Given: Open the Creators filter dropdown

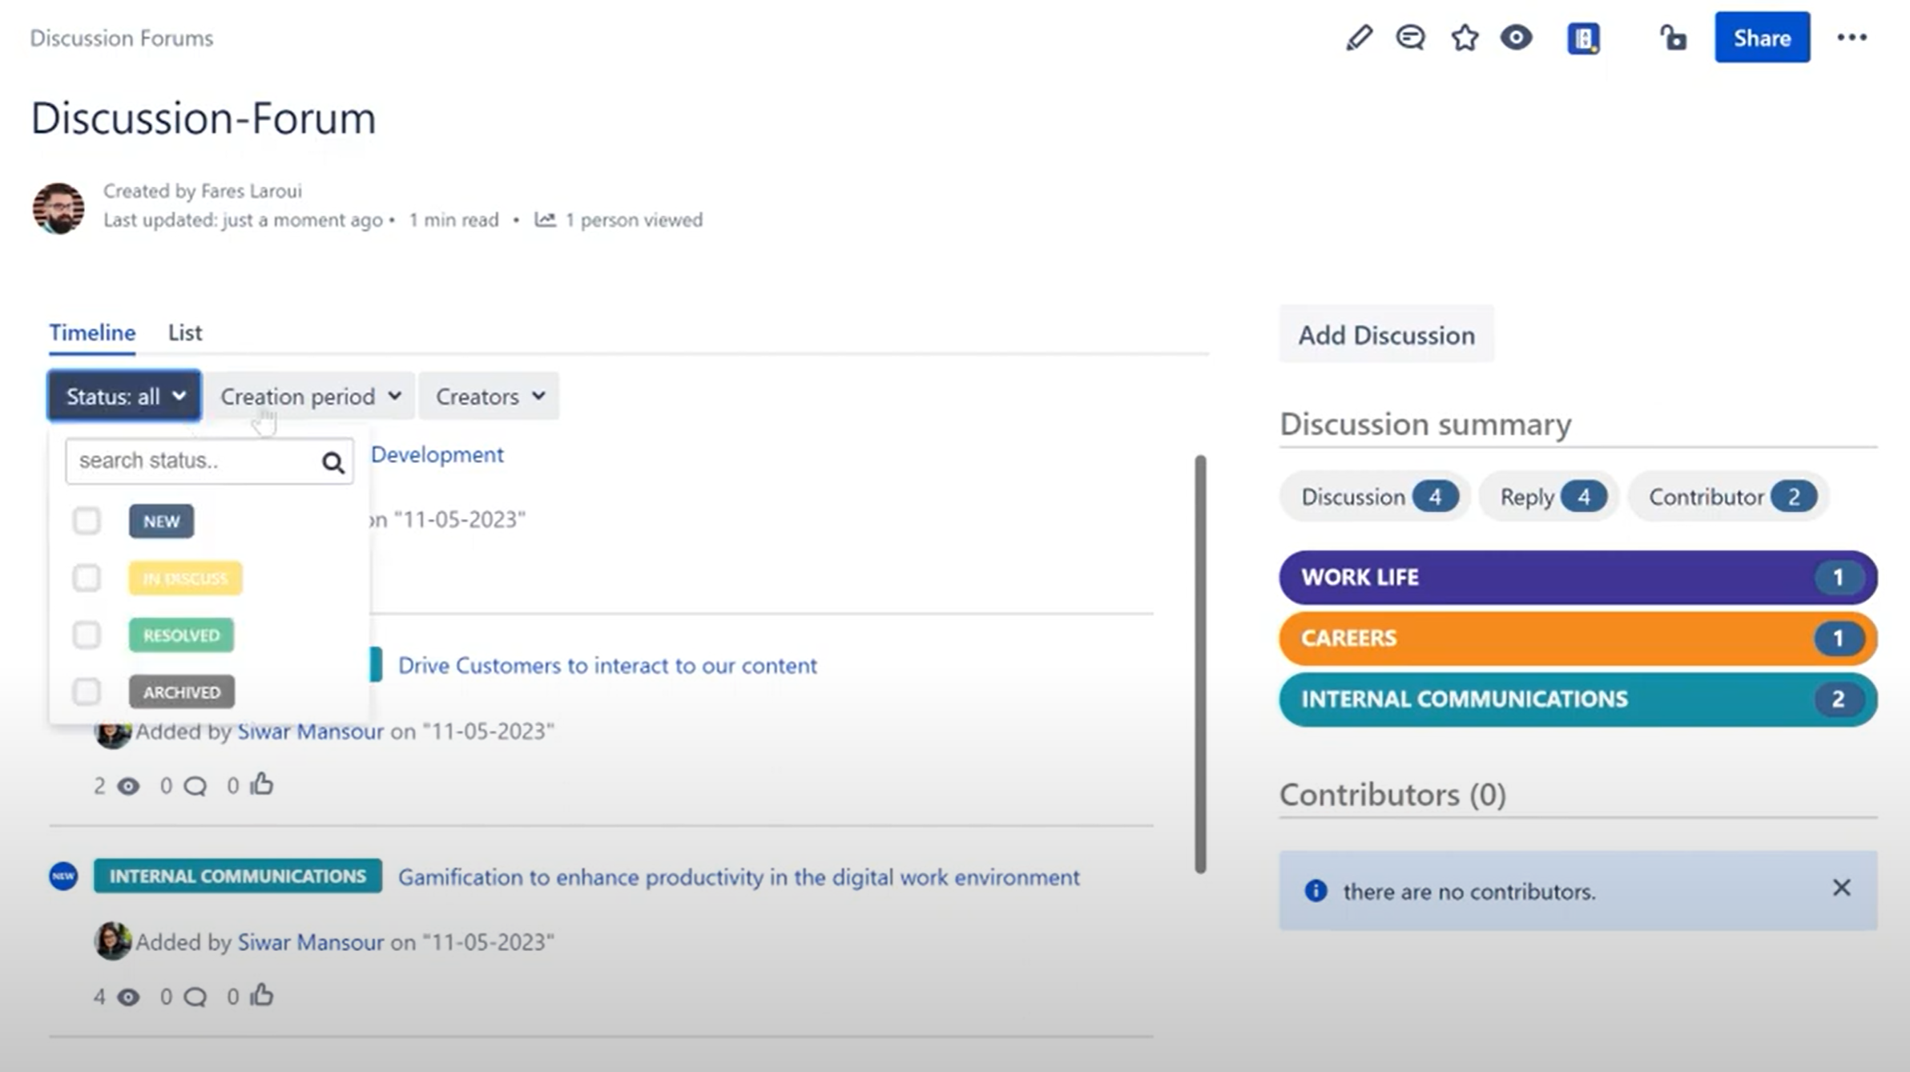Looking at the screenshot, I should click(488, 395).
